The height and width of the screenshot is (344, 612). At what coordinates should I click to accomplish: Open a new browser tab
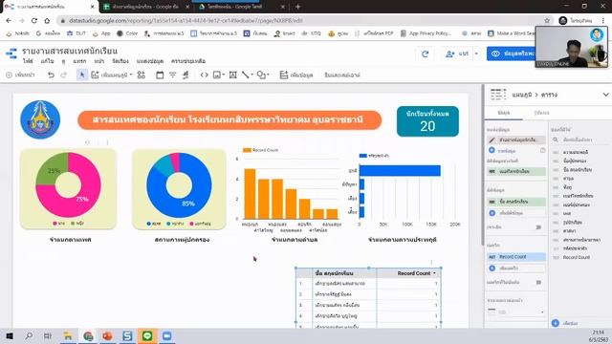[x=297, y=7]
